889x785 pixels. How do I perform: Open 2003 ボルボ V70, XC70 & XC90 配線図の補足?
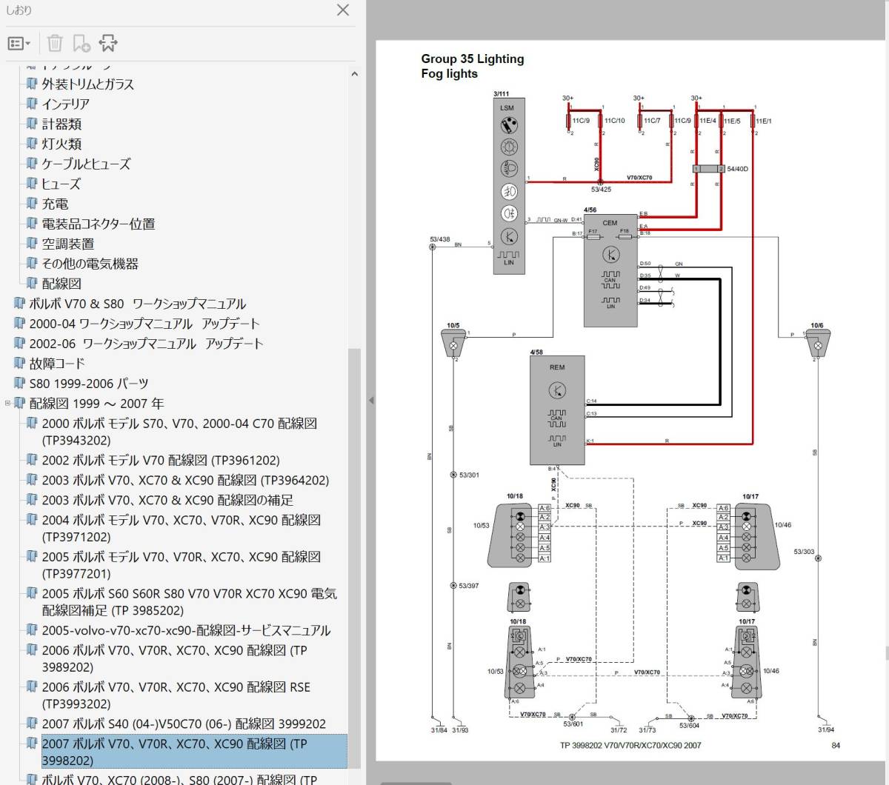[x=167, y=500]
